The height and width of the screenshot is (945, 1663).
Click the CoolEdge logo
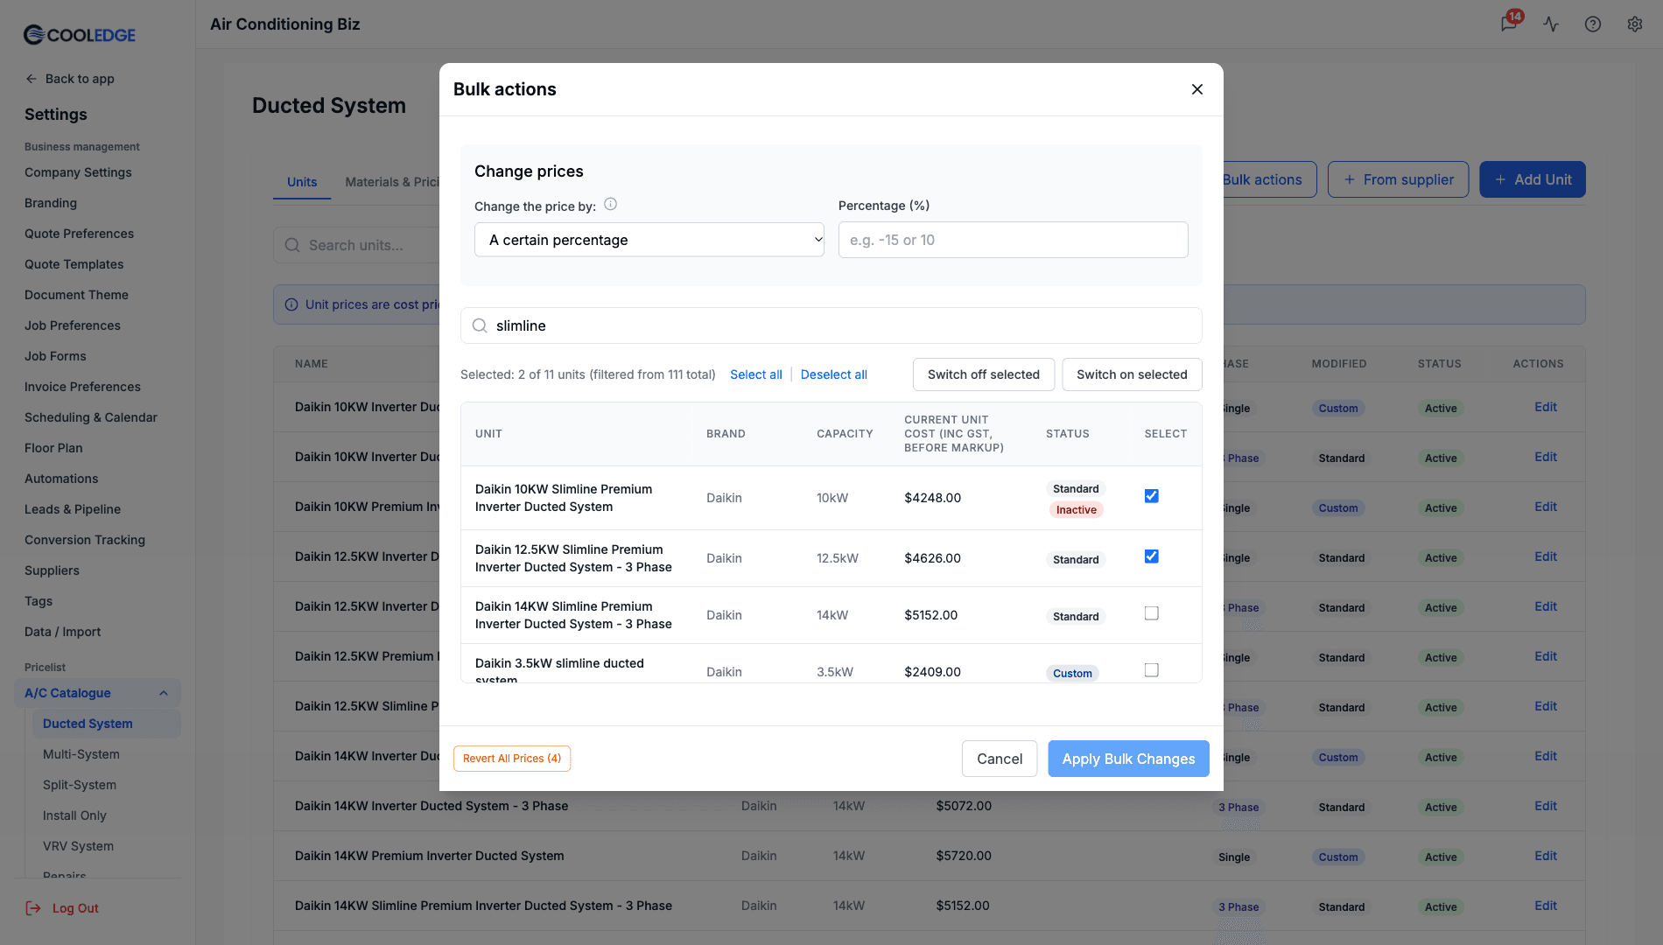point(80,35)
